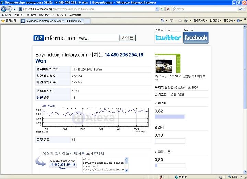Open a new blank tab
This screenshot has width=247, height=179.
pyautogui.click(x=87, y=21)
